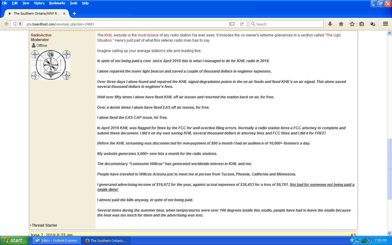
Task: Open the volume speaker tray icon
Action: click(369, 240)
